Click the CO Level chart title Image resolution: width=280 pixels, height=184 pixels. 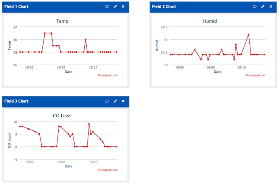[62, 116]
